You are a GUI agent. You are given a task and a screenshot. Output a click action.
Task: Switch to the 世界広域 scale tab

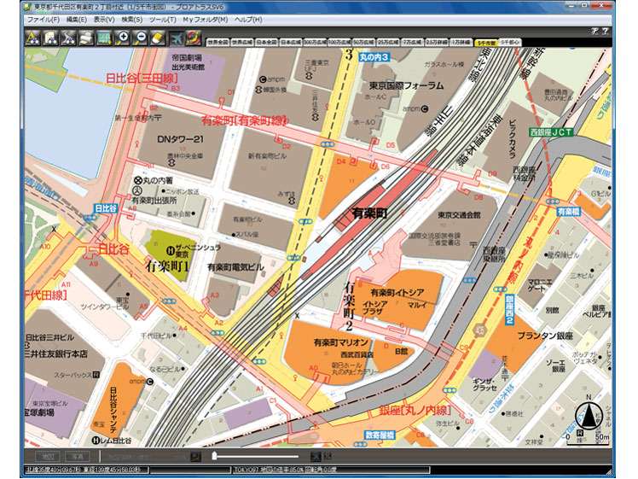[242, 43]
